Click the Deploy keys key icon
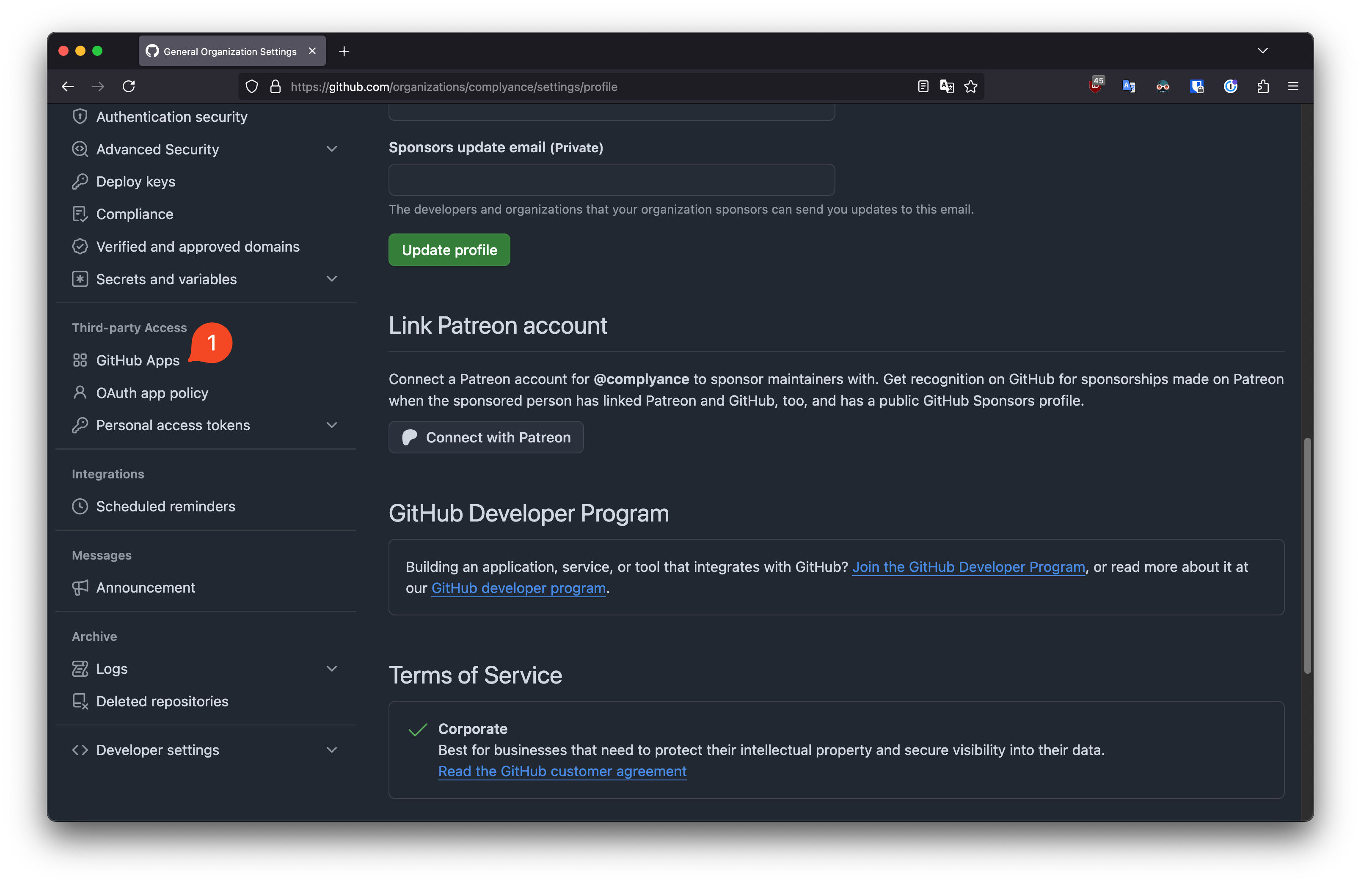The height and width of the screenshot is (884, 1361). 80,182
